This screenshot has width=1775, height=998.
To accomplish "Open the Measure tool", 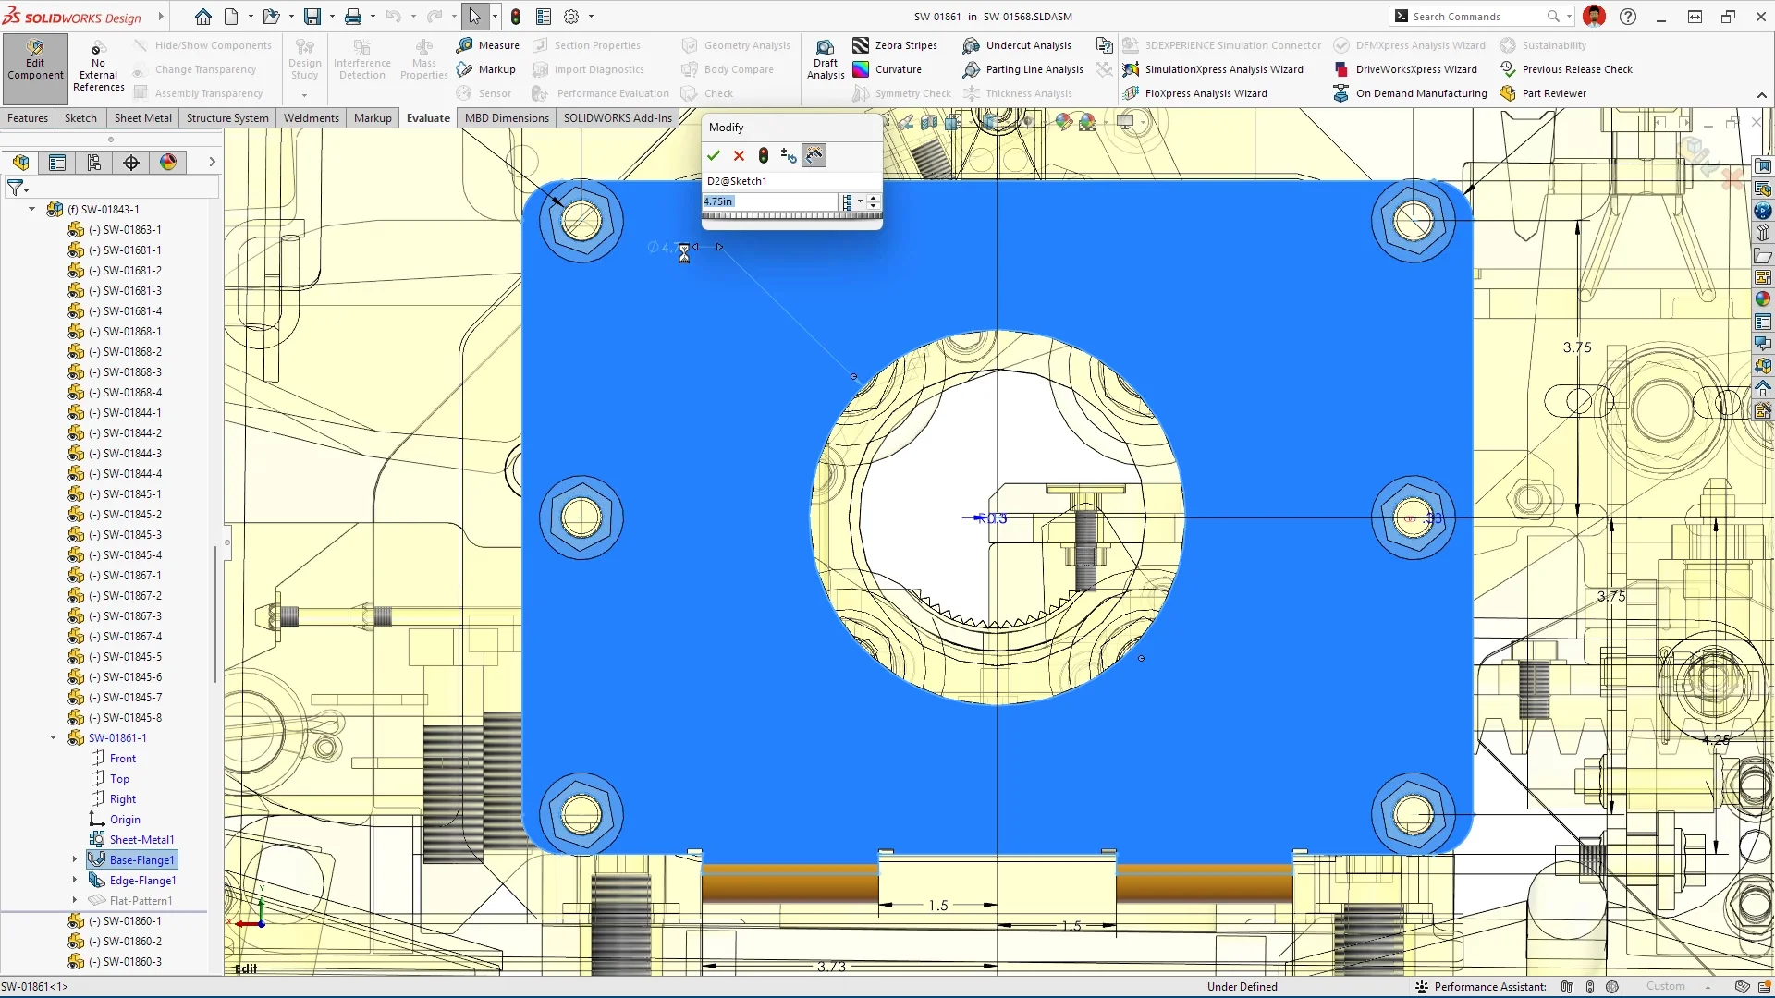I will (x=488, y=45).
